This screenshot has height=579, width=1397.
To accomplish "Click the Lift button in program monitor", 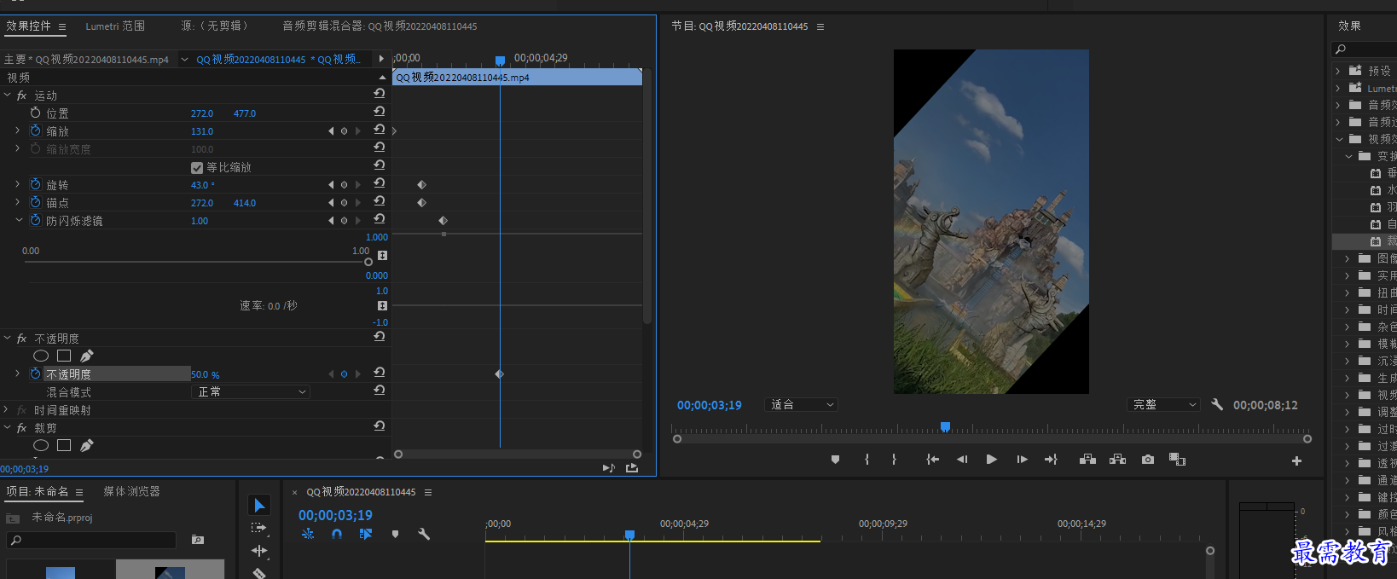I will pos(1087,460).
